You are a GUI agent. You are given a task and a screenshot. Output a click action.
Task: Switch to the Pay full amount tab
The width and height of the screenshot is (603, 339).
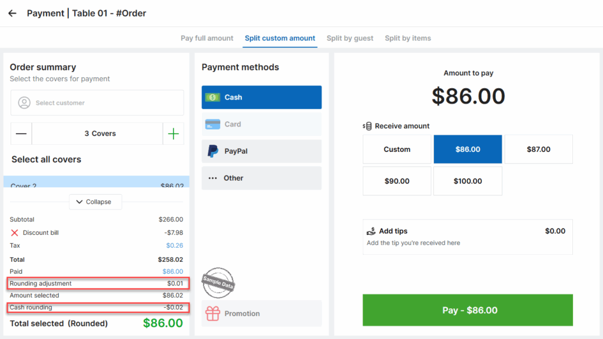[x=207, y=38]
